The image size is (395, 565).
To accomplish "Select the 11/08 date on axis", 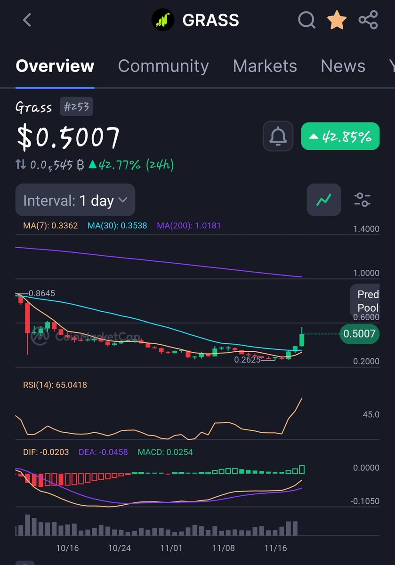I will (224, 548).
